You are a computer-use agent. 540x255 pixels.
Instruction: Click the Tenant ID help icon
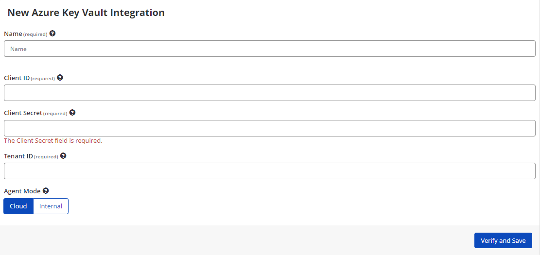coord(63,156)
